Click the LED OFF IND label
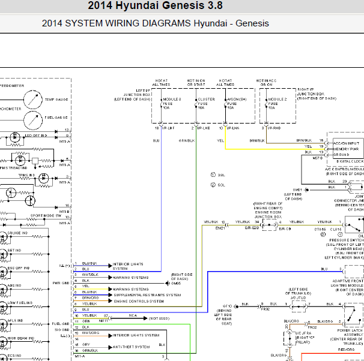The width and height of the screenshot is (364, 361). 36,136
